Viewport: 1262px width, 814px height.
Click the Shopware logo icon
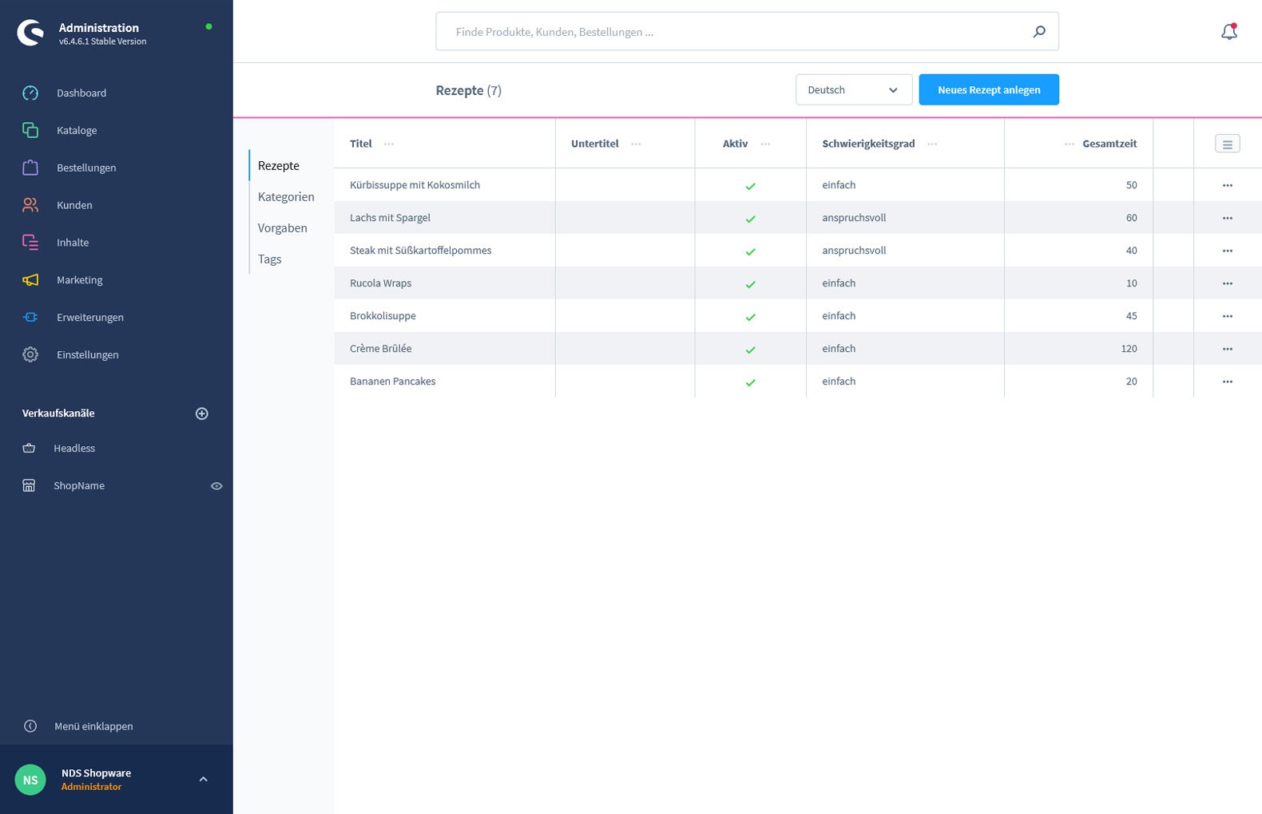(30, 33)
